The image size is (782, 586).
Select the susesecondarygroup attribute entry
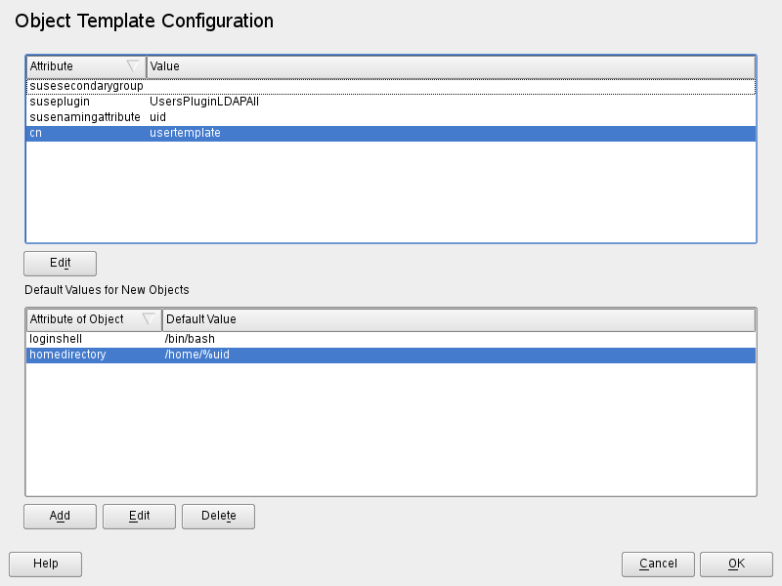pyautogui.click(x=86, y=86)
